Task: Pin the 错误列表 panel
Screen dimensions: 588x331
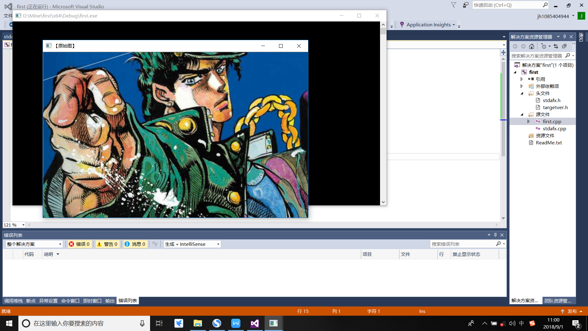Action: coord(495,235)
